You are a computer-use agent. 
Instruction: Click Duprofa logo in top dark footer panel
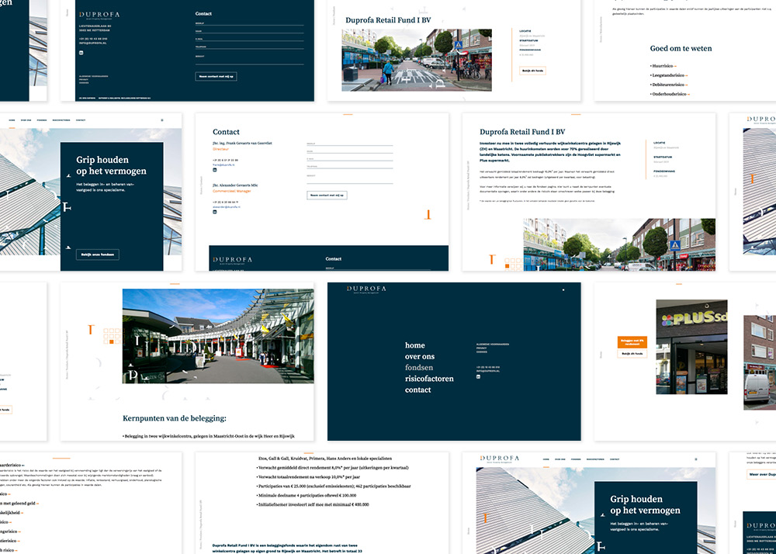pyautogui.click(x=99, y=15)
